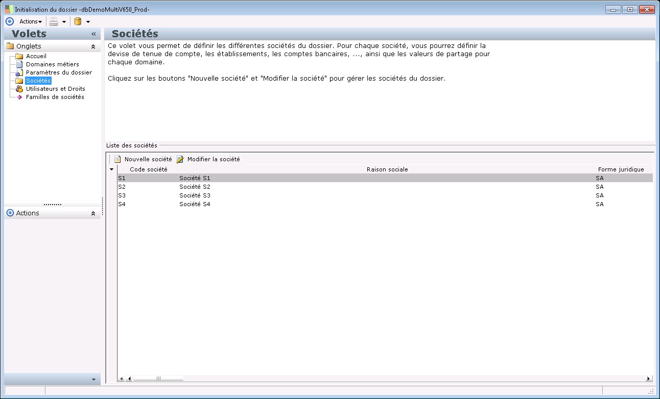
Task: Open Paramètres du dossier
Action: 59,72
